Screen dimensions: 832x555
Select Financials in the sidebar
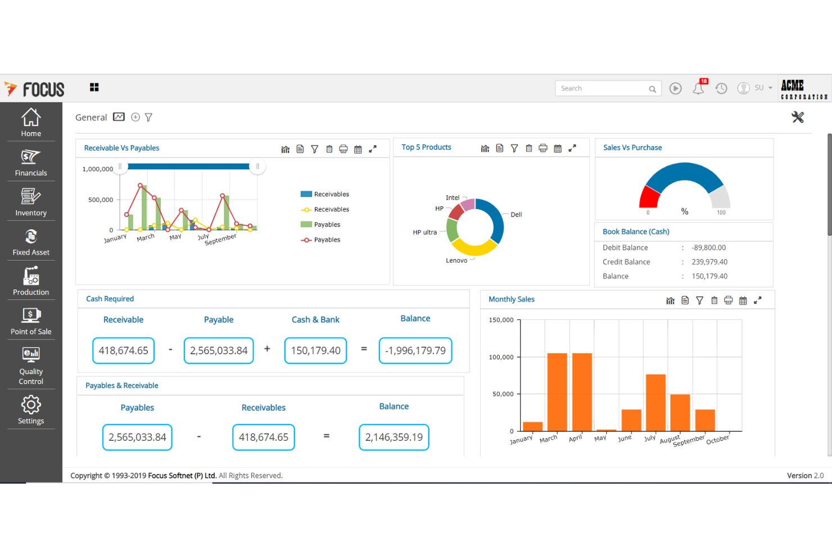point(30,163)
